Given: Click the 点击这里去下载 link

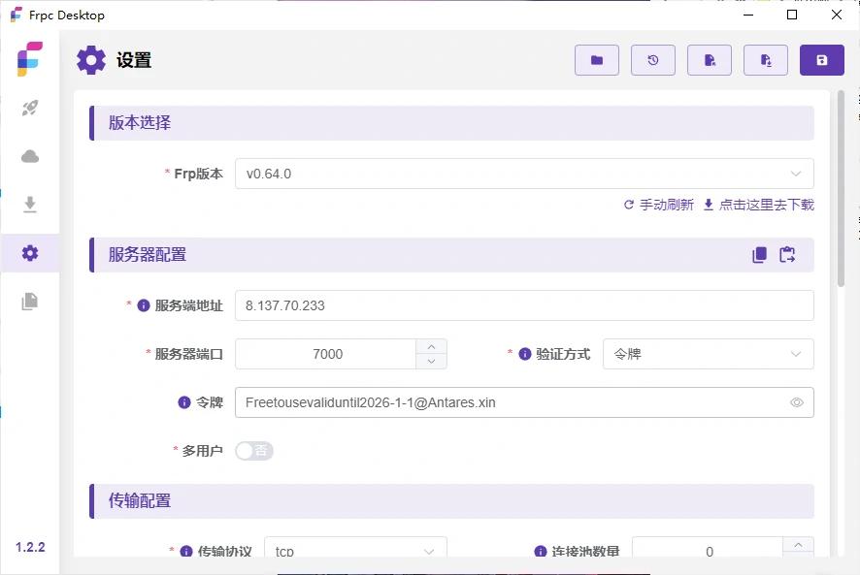Looking at the screenshot, I should (x=759, y=205).
